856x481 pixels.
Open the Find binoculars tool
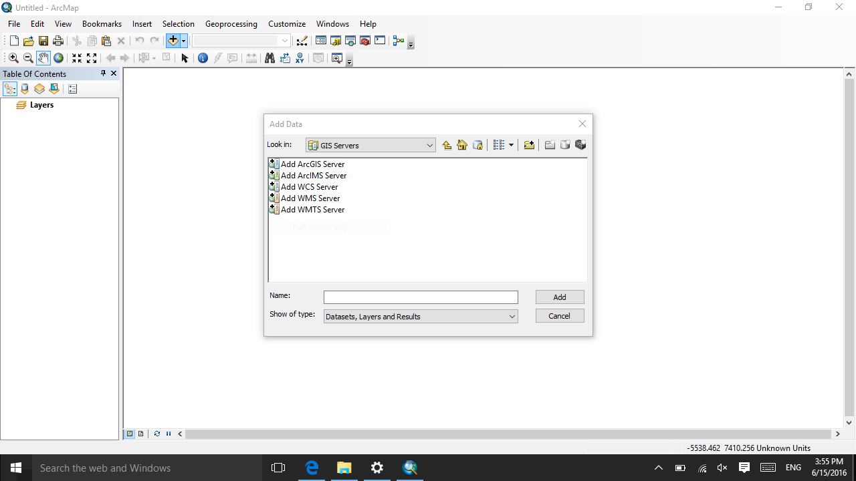point(270,58)
